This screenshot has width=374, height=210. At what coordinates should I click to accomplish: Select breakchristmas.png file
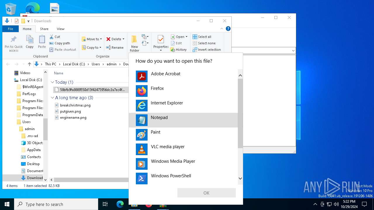point(73,105)
